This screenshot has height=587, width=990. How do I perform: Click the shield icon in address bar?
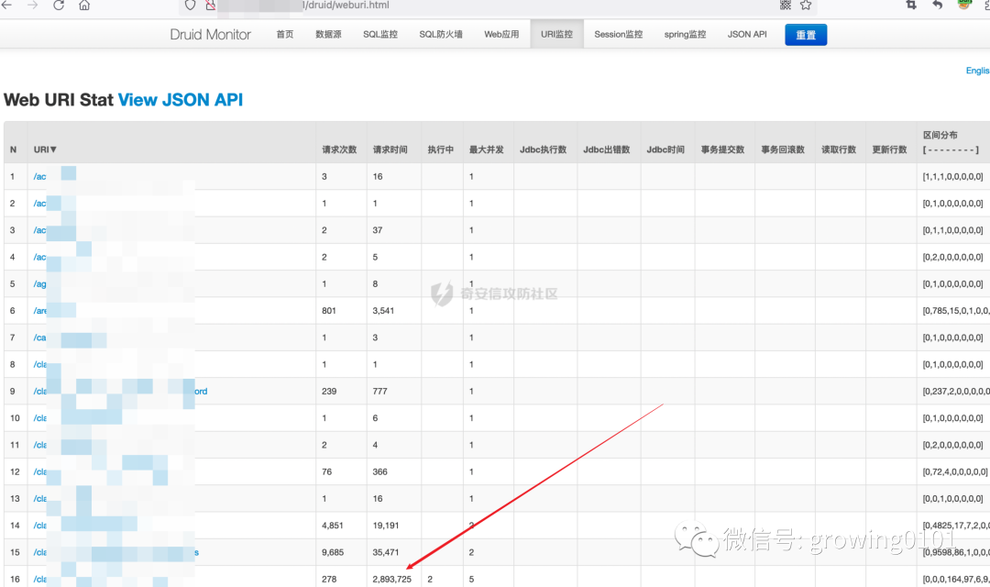190,6
